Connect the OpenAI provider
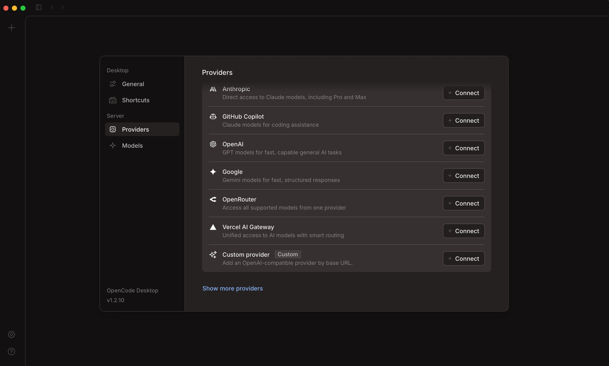 pyautogui.click(x=463, y=148)
